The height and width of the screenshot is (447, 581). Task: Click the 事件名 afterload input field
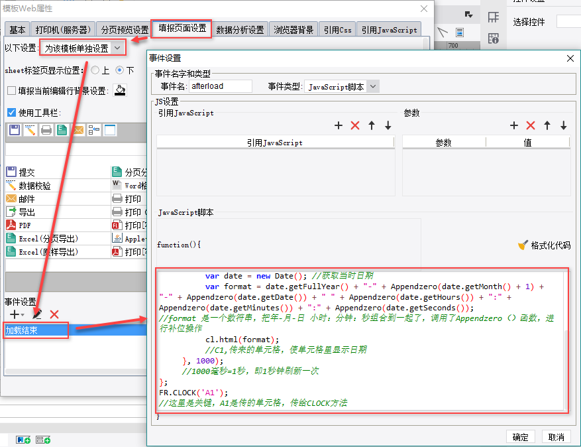pyautogui.click(x=221, y=86)
